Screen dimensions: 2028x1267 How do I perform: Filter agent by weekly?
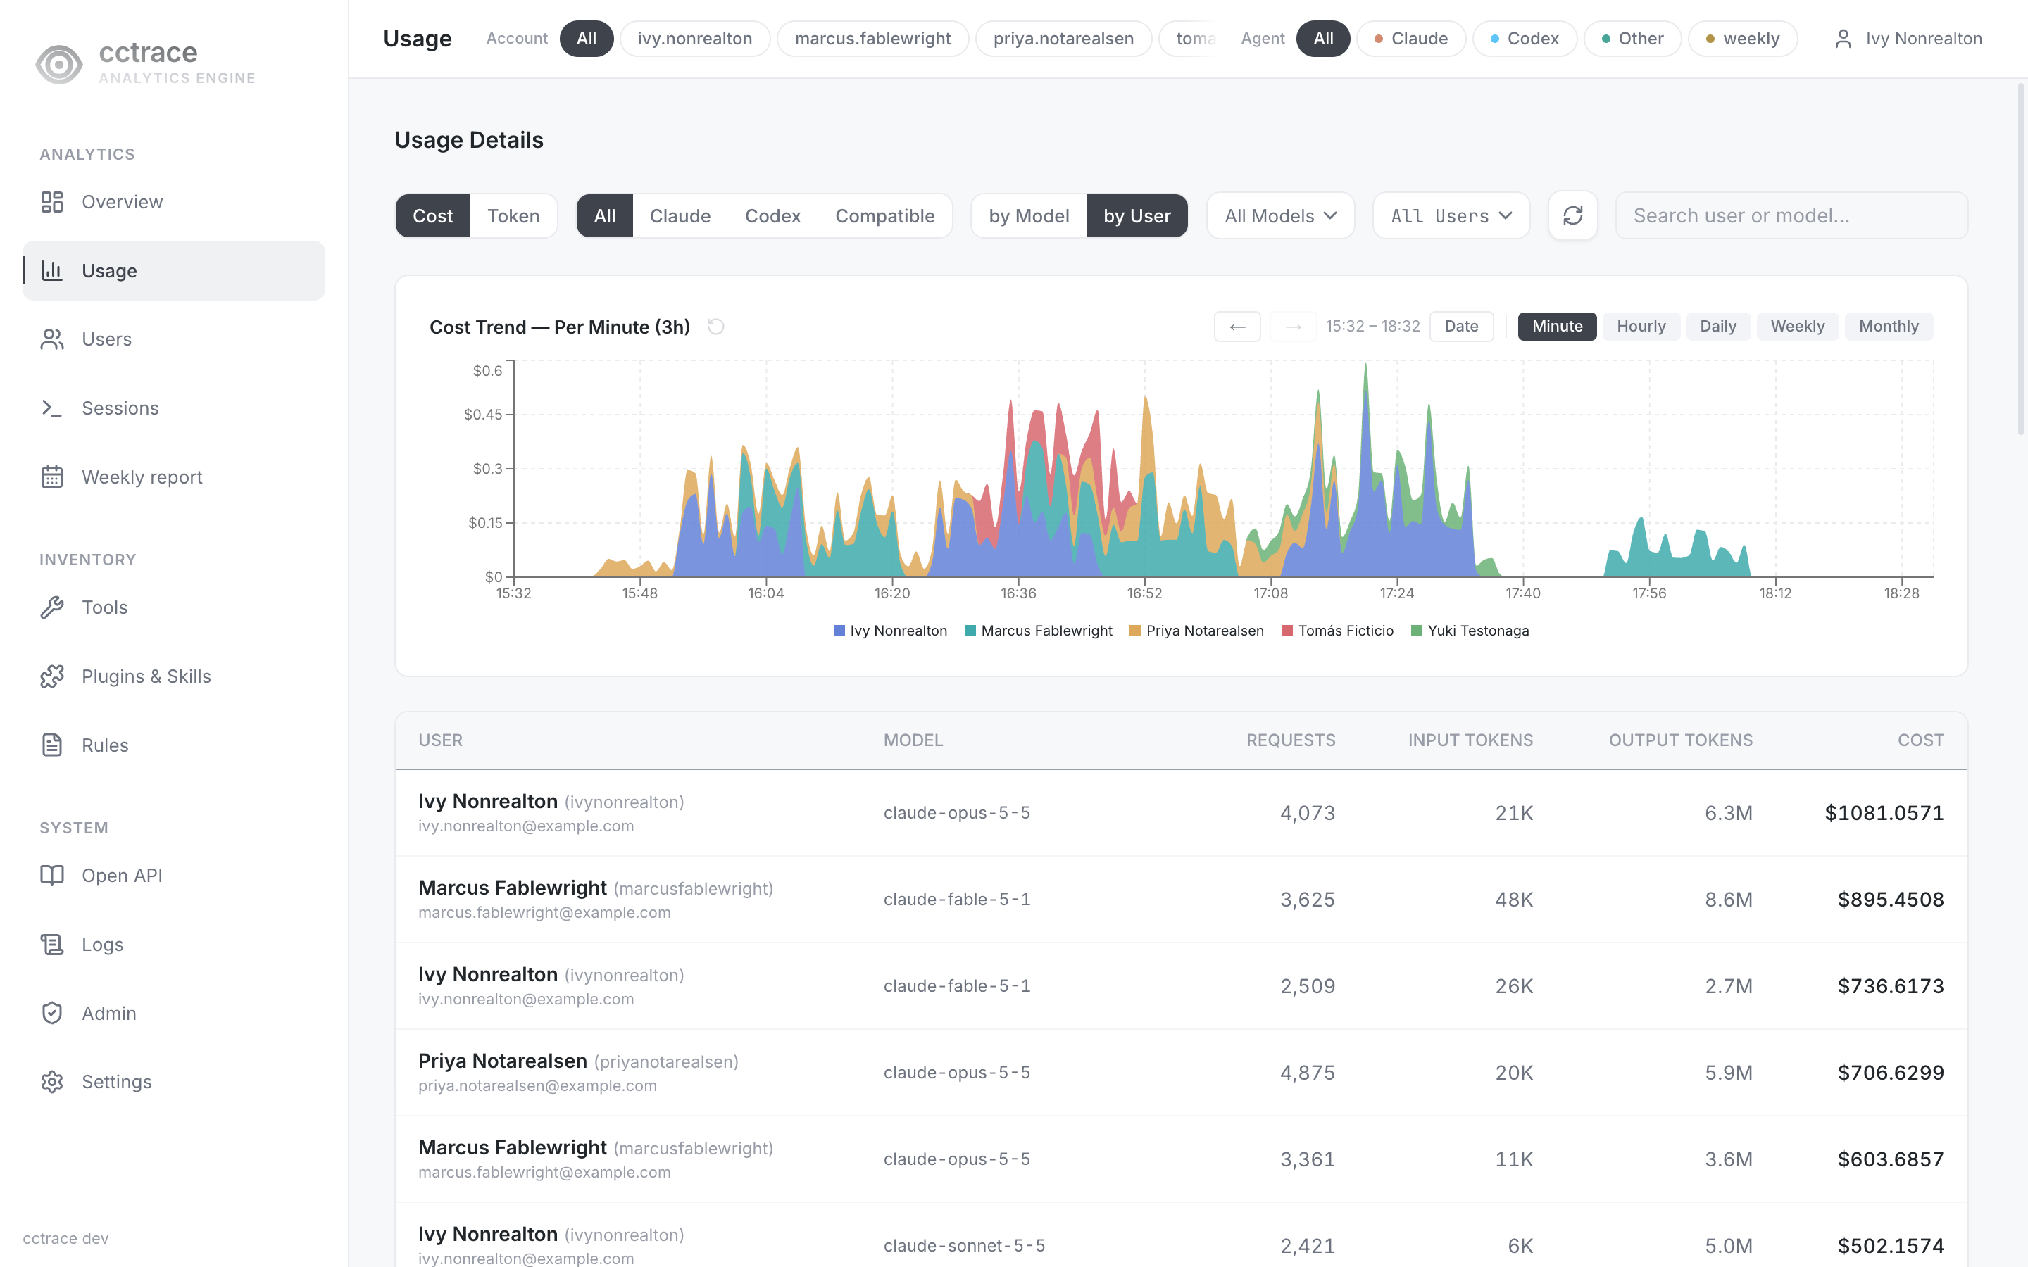(x=1741, y=39)
